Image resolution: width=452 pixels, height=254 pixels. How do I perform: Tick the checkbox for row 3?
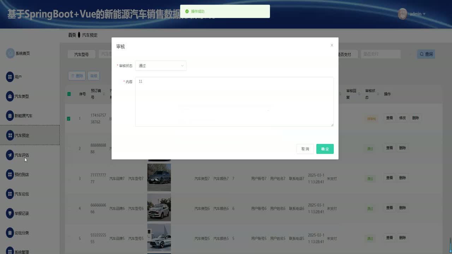(x=69, y=179)
